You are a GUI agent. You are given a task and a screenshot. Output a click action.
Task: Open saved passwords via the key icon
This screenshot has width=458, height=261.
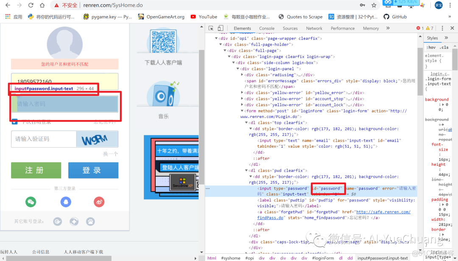[362, 5]
